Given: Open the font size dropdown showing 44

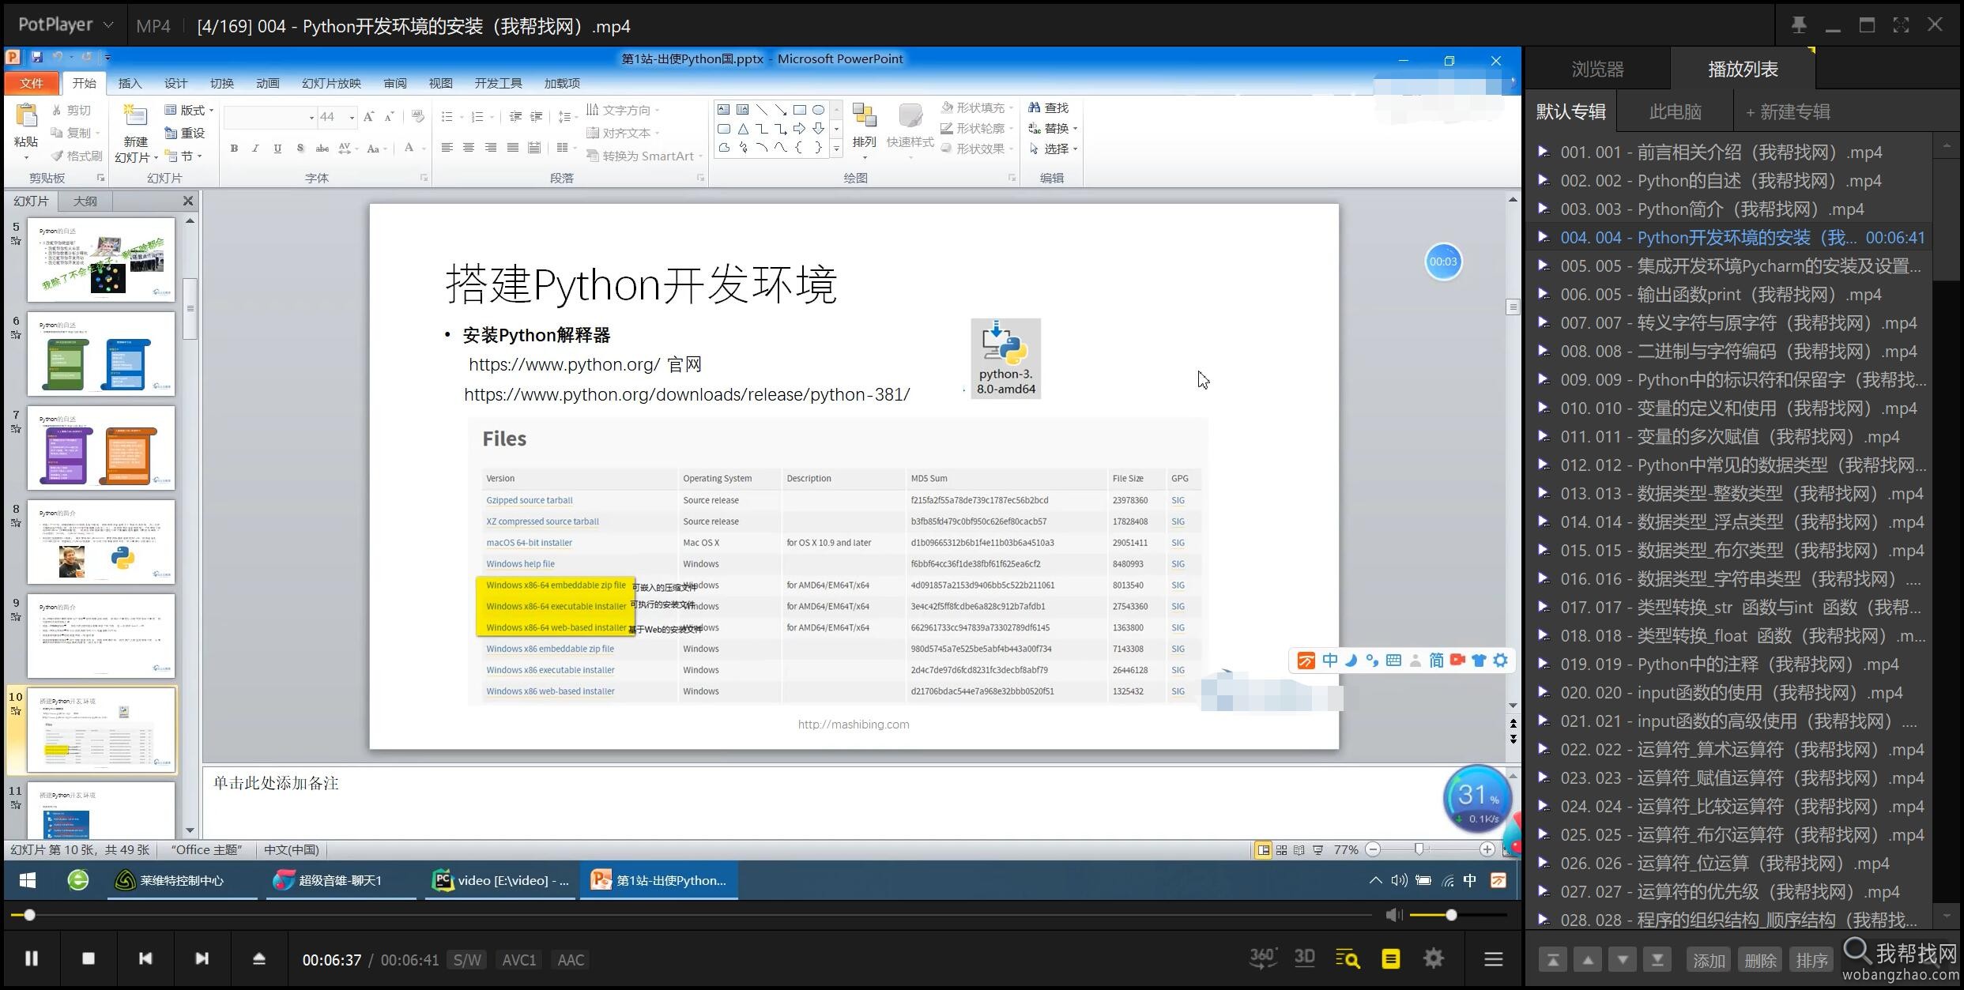Looking at the screenshot, I should pyautogui.click(x=352, y=117).
